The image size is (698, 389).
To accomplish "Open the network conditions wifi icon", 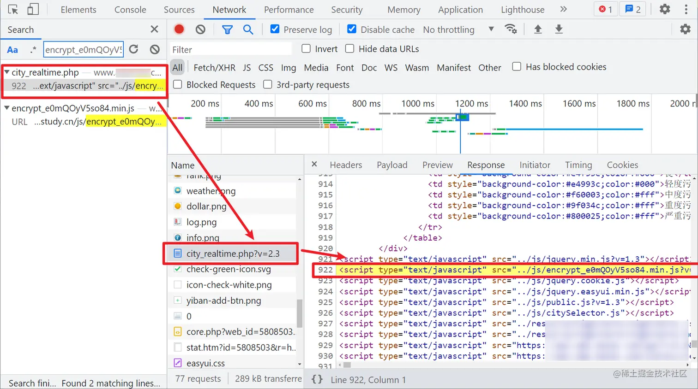I will click(x=511, y=29).
